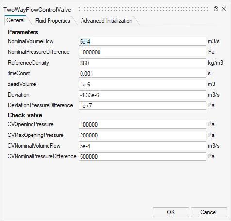This screenshot has height=221, width=231.
Task: Click the s unit beside timeConst
Action: click(x=209, y=73)
